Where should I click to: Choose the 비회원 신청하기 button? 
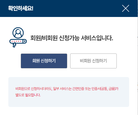93,61
